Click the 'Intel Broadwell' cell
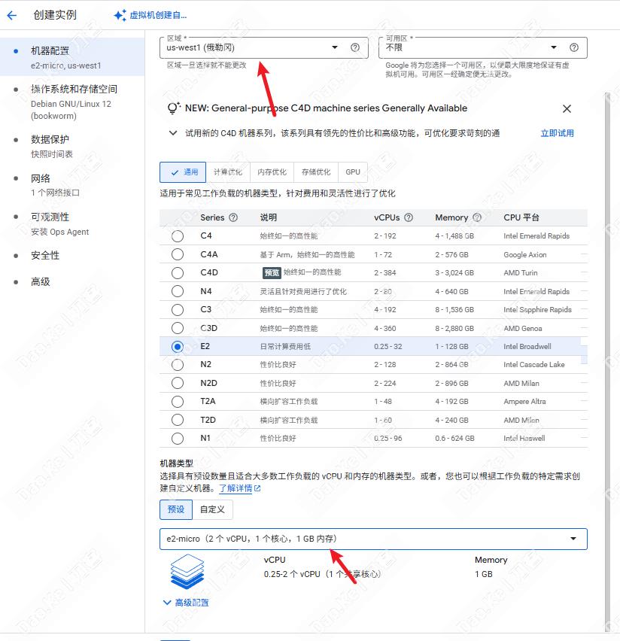The image size is (620, 641). click(x=527, y=347)
